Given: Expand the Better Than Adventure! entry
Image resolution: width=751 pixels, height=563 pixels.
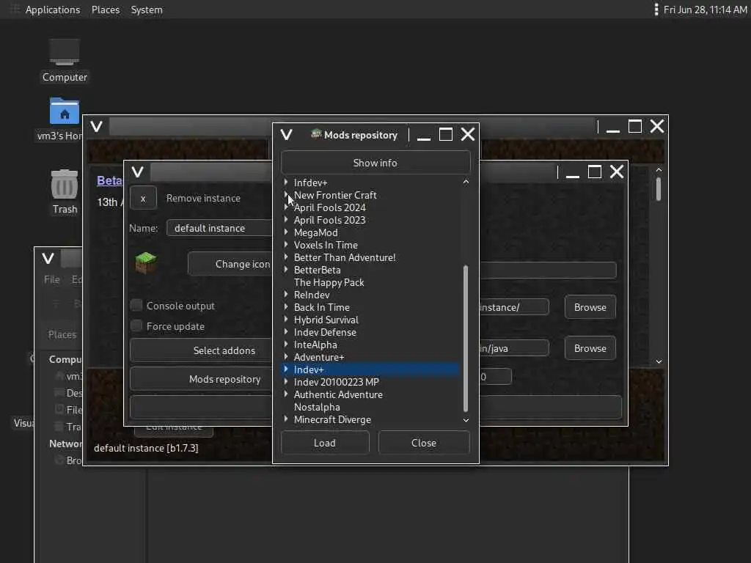Looking at the screenshot, I should tap(286, 257).
